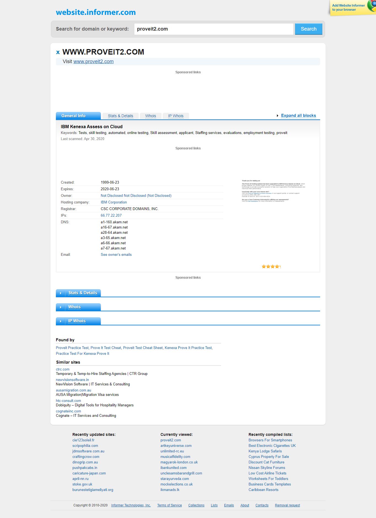Open jdmsoftware.com.au link
The height and width of the screenshot is (518, 376).
(88, 451)
